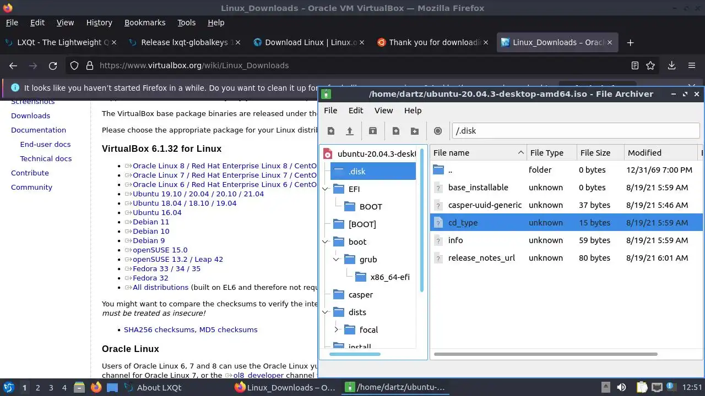Click the network icon in system tray

(657, 388)
